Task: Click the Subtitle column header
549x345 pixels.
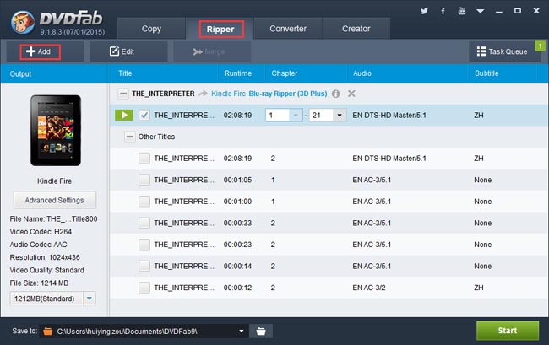Action: [486, 73]
